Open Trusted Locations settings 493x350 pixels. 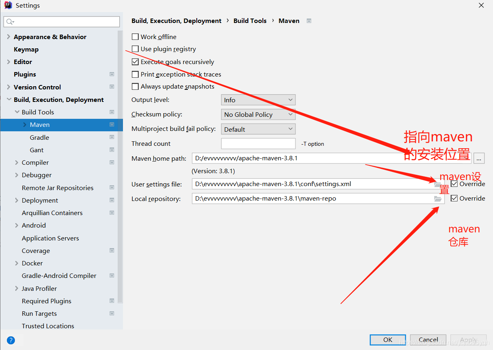pos(48,326)
